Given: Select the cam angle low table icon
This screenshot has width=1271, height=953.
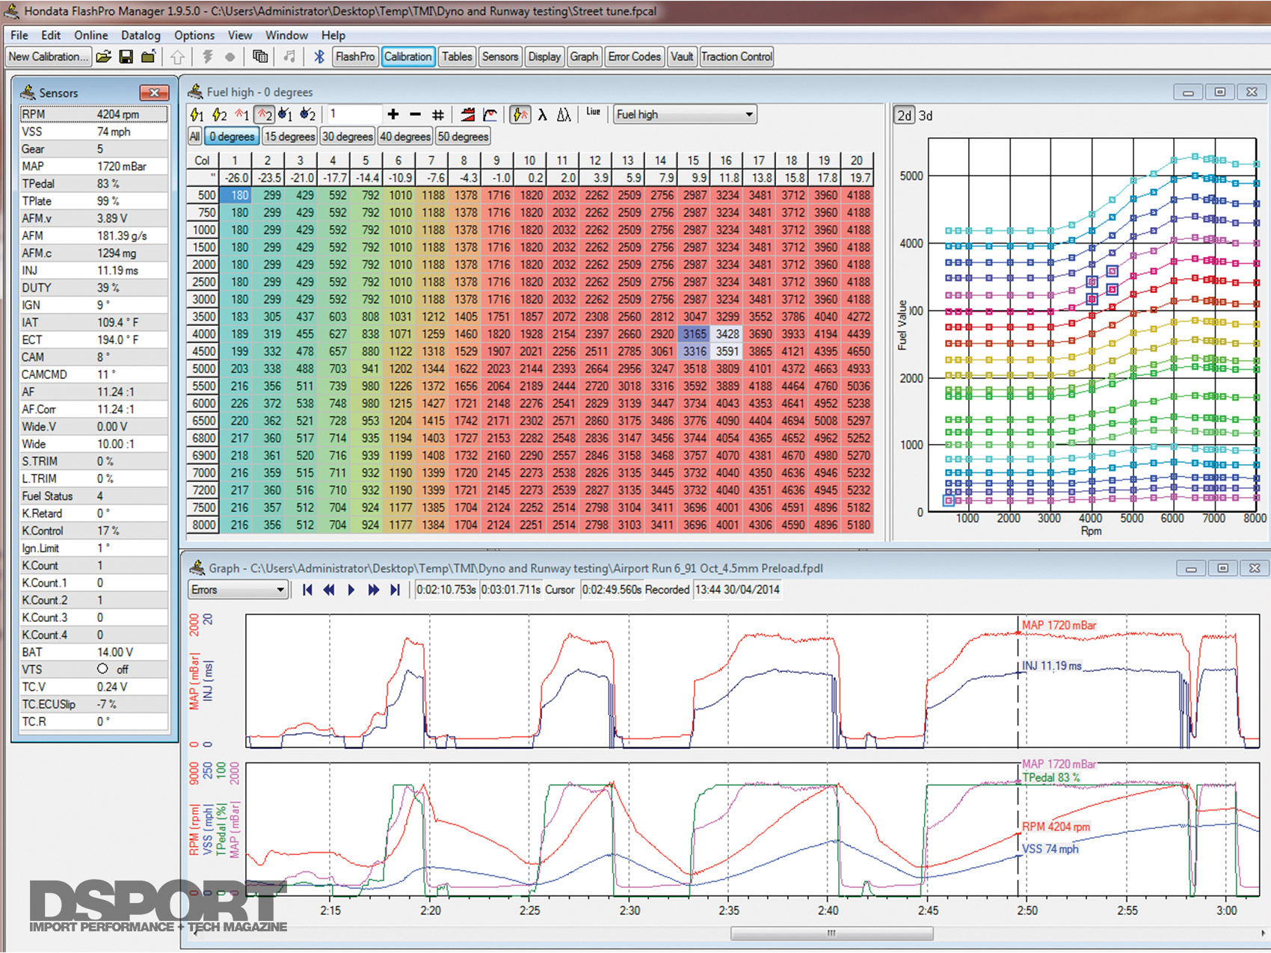Looking at the screenshot, I should (x=286, y=115).
